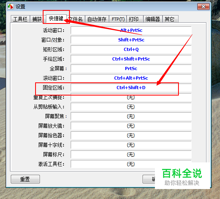Open the 文件名 tab
Viewport: 220px width, 199px height.
tap(76, 19)
